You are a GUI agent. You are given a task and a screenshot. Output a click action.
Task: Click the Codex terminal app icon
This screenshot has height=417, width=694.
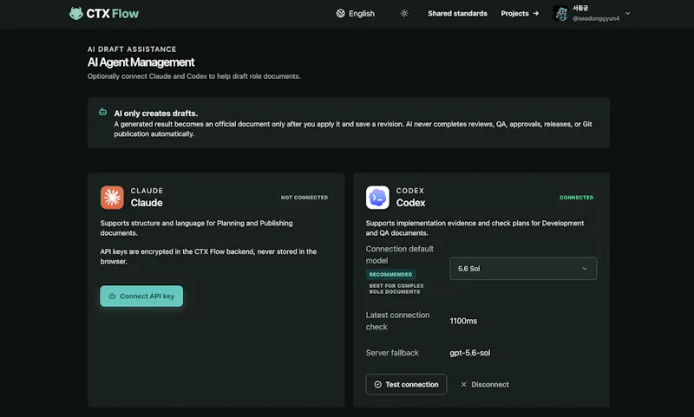pyautogui.click(x=377, y=197)
